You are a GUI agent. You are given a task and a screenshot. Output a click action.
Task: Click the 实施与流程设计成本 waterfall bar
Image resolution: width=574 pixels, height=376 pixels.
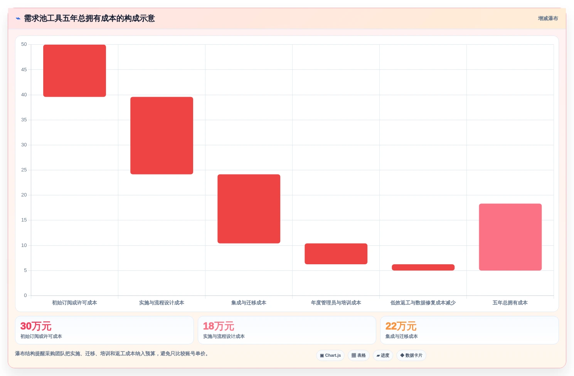click(x=162, y=136)
